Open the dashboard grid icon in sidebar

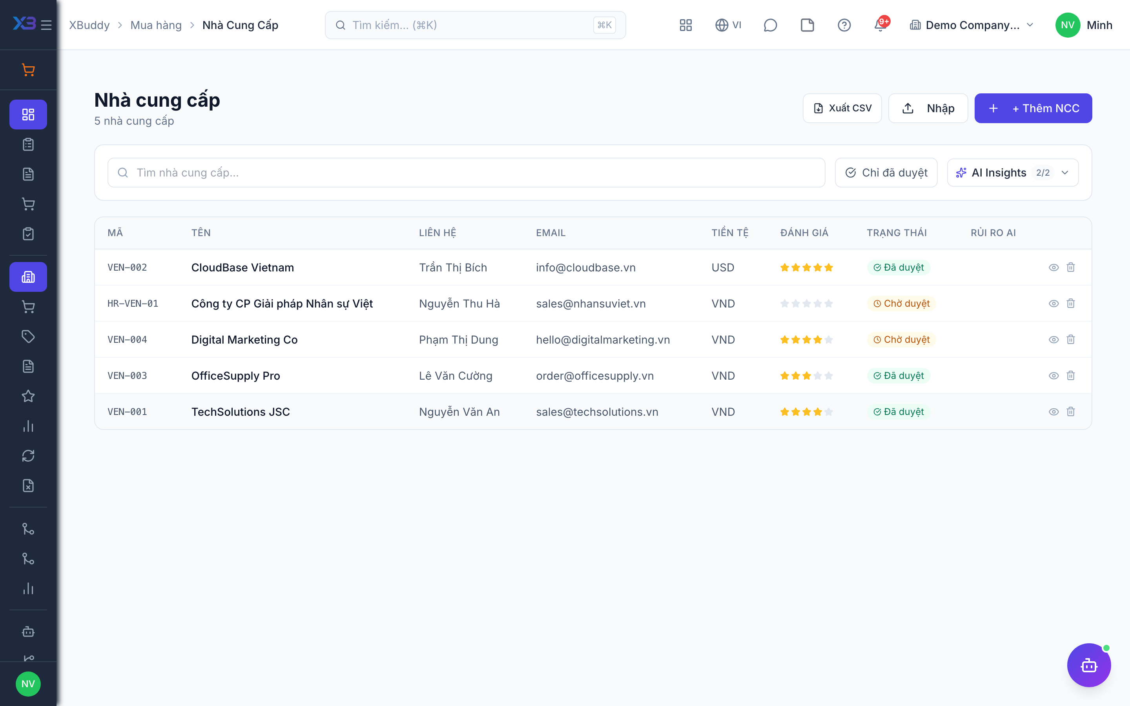tap(28, 115)
